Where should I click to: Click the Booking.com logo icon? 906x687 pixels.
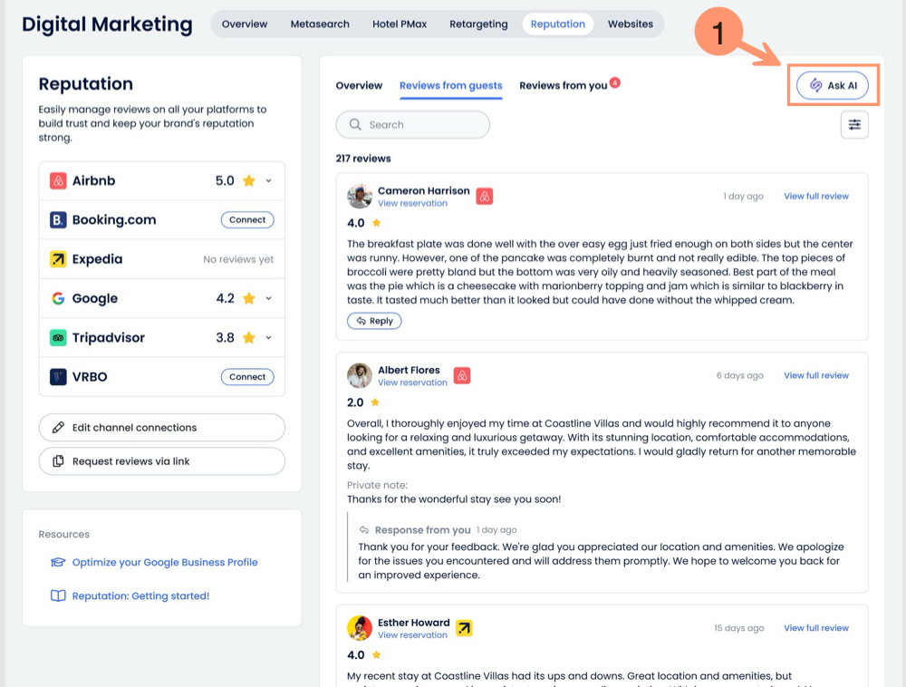58,220
